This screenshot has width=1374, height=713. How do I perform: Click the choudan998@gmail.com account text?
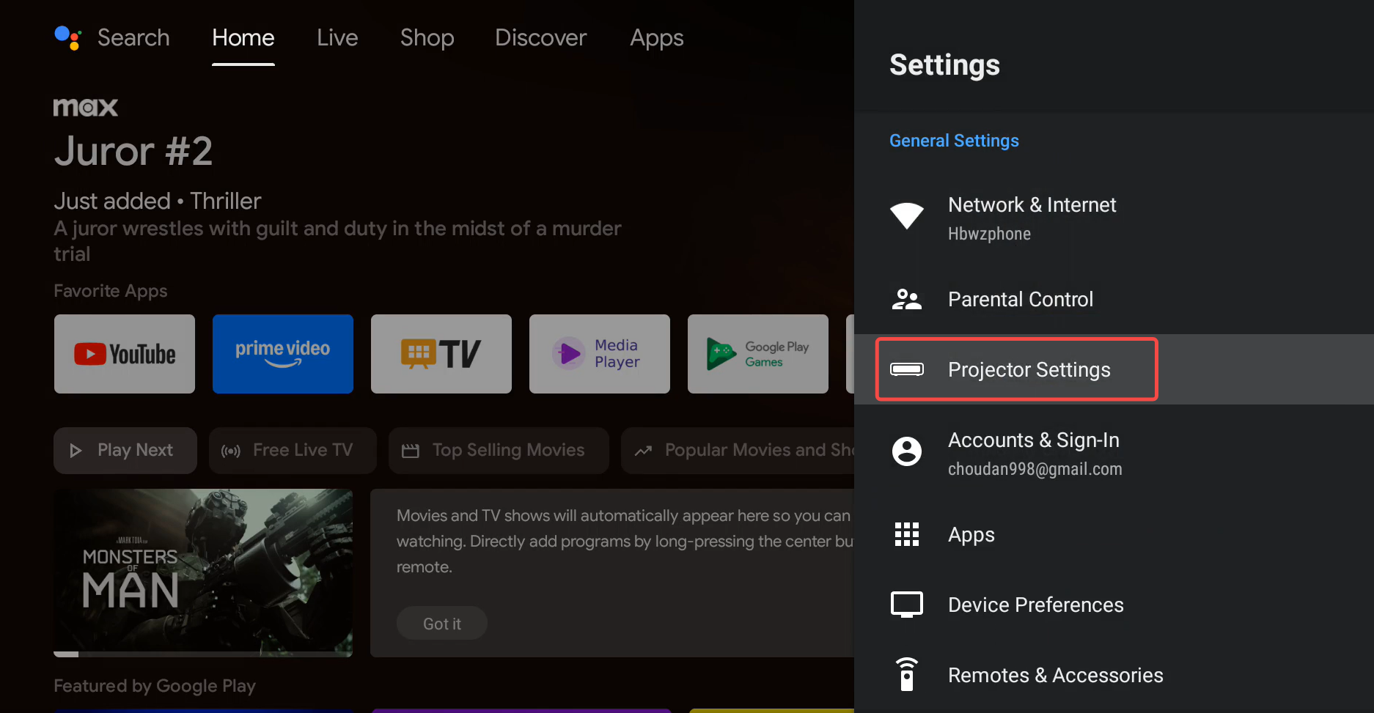tap(1035, 469)
